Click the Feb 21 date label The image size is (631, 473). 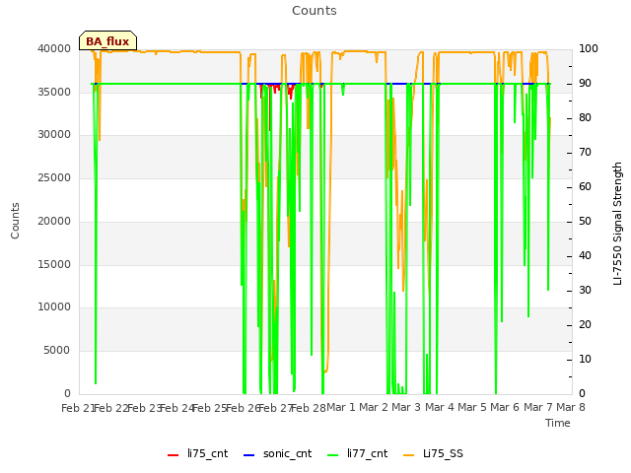[x=78, y=408]
